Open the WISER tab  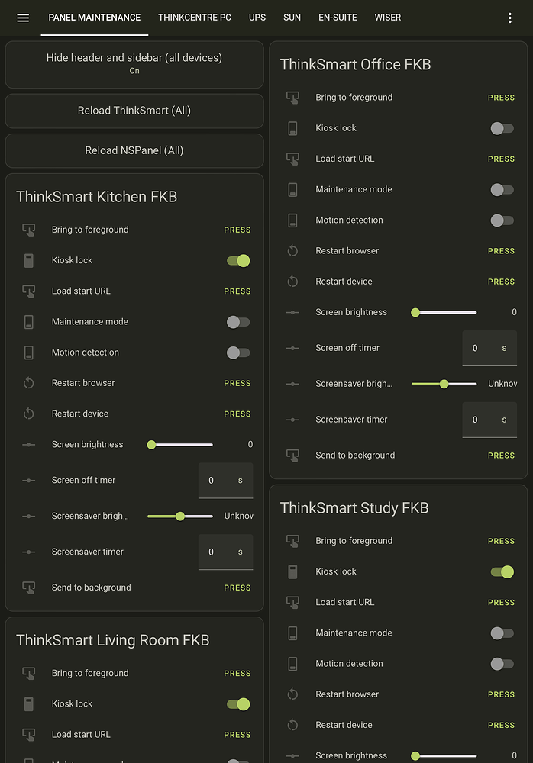388,18
